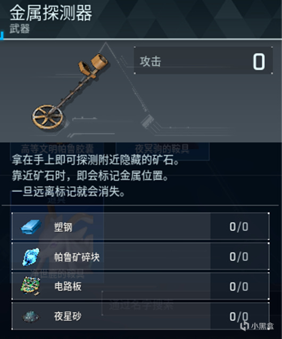Click the 武器 category label
Image resolution: width=282 pixels, height=339 pixels.
click(19, 29)
